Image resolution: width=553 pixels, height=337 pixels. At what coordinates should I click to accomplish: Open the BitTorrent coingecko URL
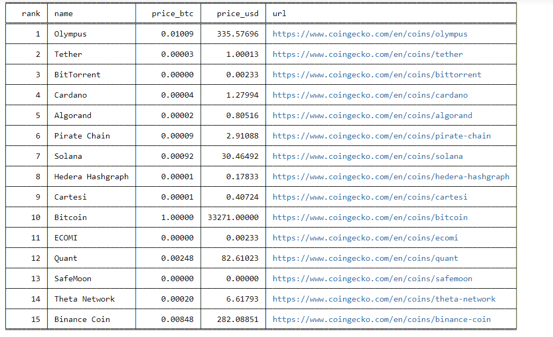(377, 75)
